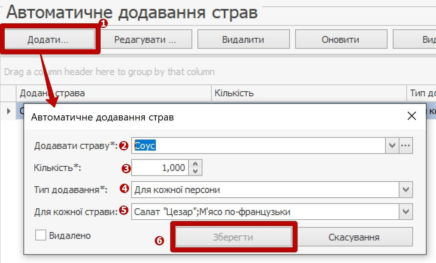Decrease quantity with the down spinner arrow
Image resolution: width=436 pixels, height=263 pixels.
tap(195, 171)
